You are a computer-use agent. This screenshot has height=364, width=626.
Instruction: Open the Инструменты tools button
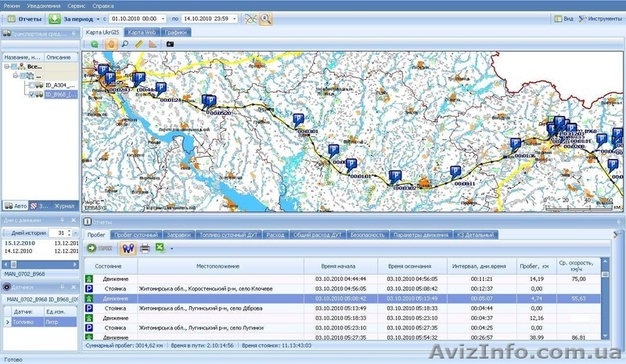(600, 19)
